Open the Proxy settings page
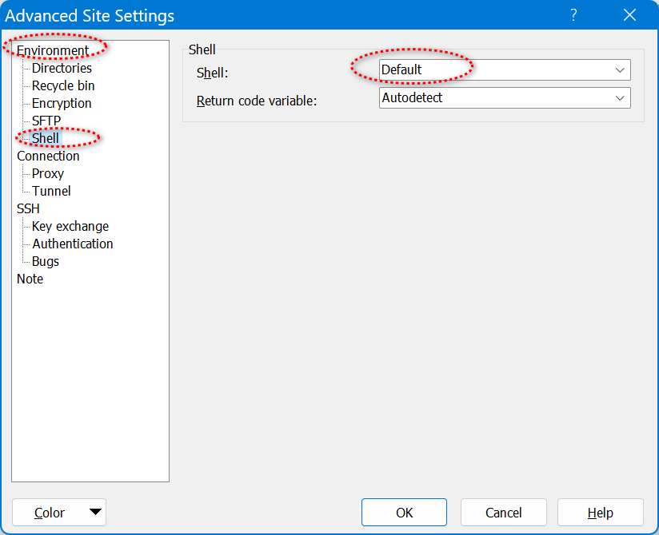Viewport: 659px width, 535px height. (48, 173)
